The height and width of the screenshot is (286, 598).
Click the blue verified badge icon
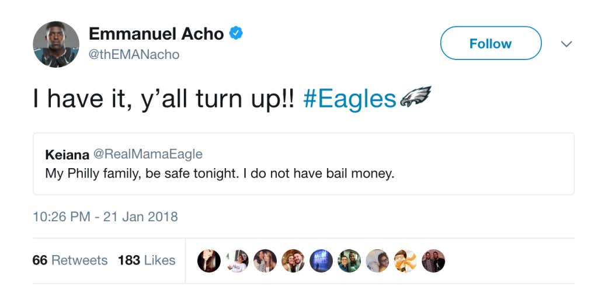click(x=235, y=34)
